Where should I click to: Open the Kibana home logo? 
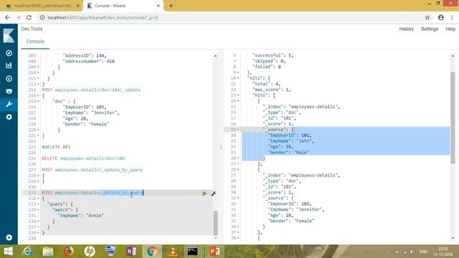pos(9,36)
